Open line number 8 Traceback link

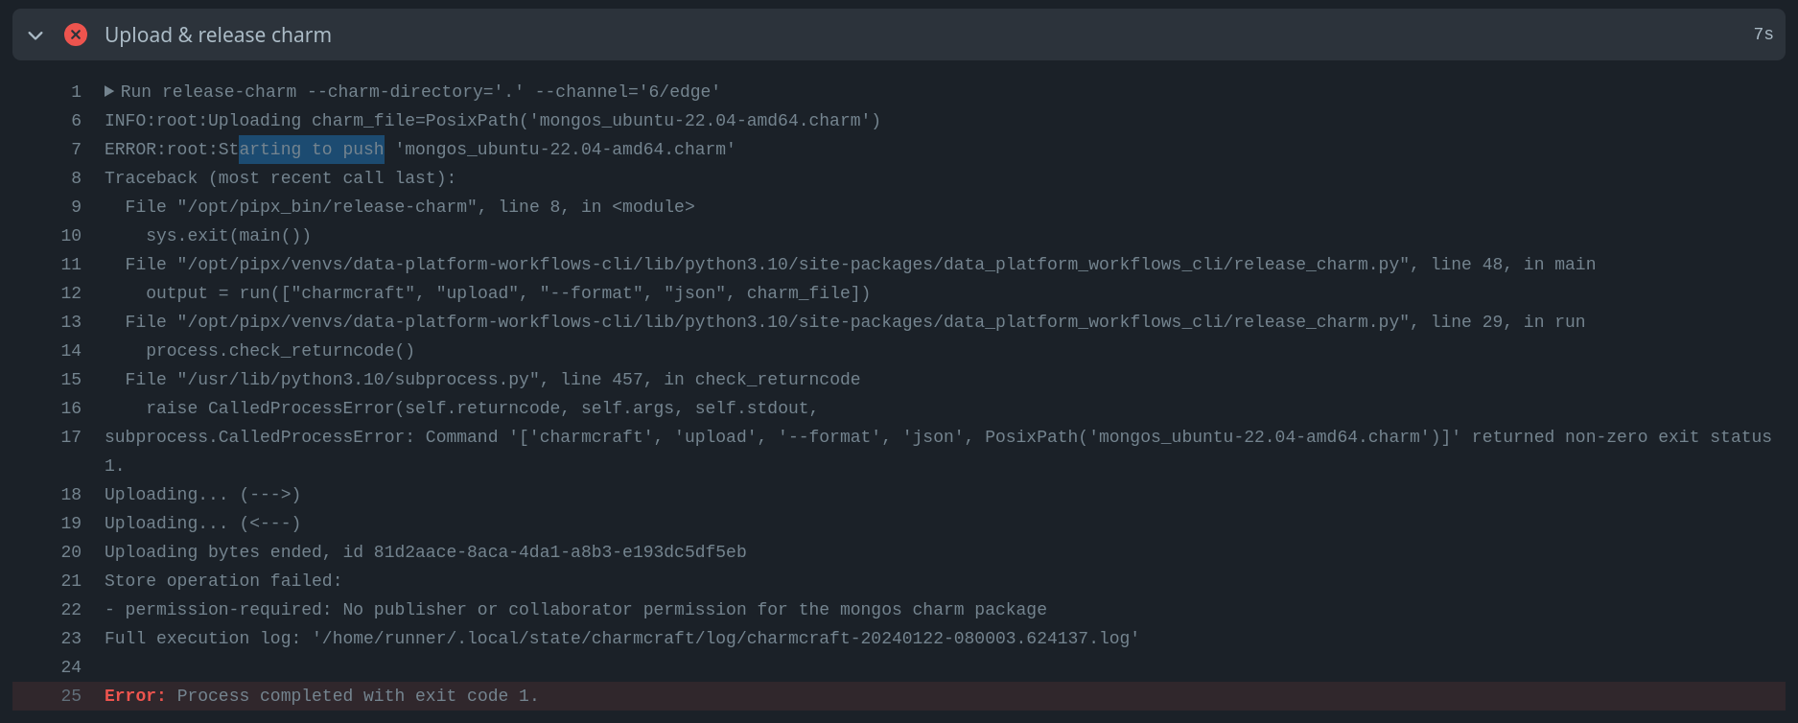pos(76,178)
